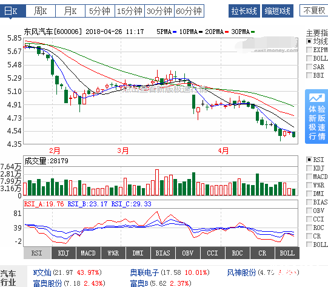
Task: Open the W%R tab below the chart
Action: pyautogui.click(x=113, y=253)
